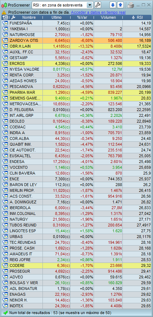Viewport: 153px width, 317px height.
Task: Open chart icon for NATURGY
Action: [5, 219]
